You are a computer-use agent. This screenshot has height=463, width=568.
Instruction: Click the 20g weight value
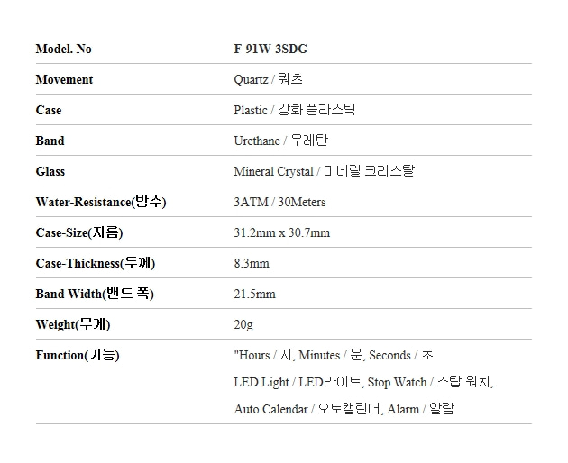pos(243,324)
